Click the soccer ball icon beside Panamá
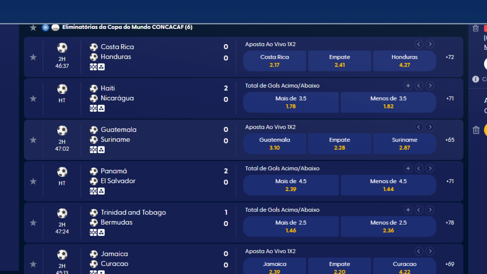The height and width of the screenshot is (274, 487). pyautogui.click(x=94, y=171)
